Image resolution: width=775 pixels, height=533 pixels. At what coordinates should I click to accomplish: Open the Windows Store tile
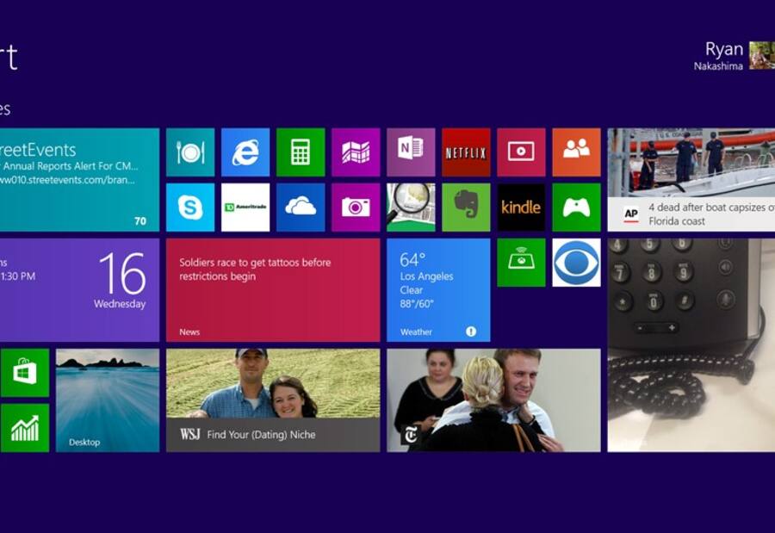[25, 373]
